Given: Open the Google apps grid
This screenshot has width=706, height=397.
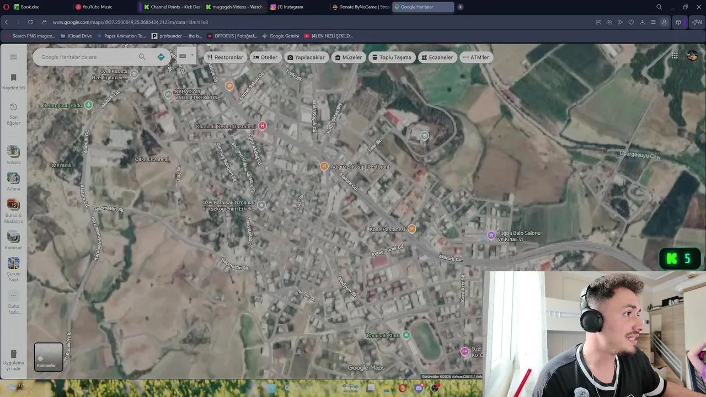Looking at the screenshot, I should 675,56.
